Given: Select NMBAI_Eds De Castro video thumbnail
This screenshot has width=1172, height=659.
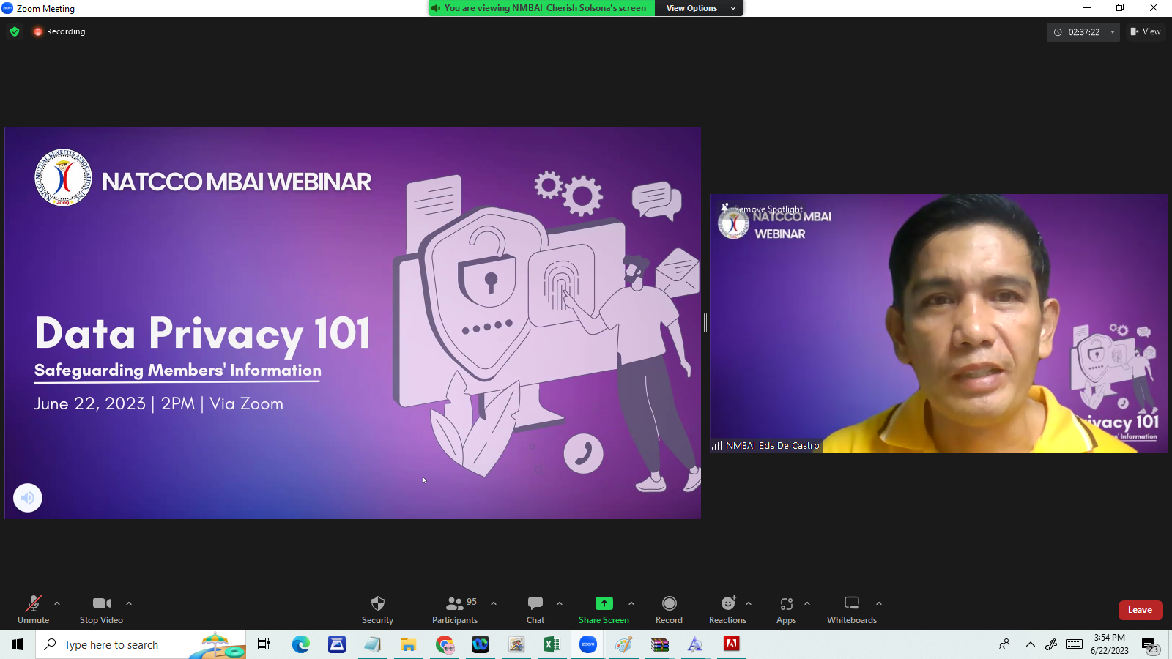Looking at the screenshot, I should [x=938, y=323].
